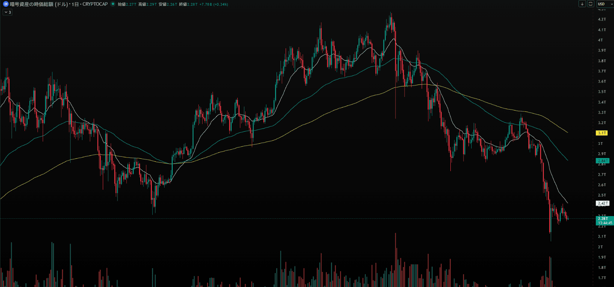Click the +7.78B (+0.34%) change value
This screenshot has width=614, height=287.
click(213, 5)
